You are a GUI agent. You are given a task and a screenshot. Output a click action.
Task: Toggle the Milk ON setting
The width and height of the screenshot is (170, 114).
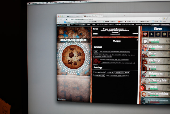127,73
